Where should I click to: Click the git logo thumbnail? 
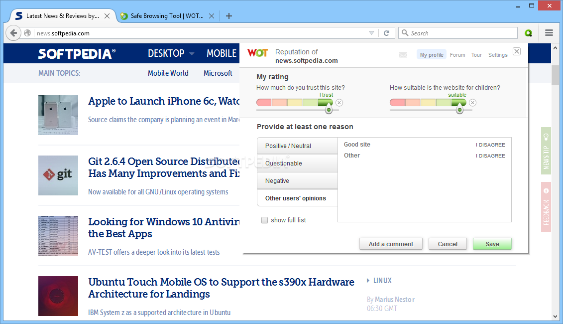tap(58, 175)
